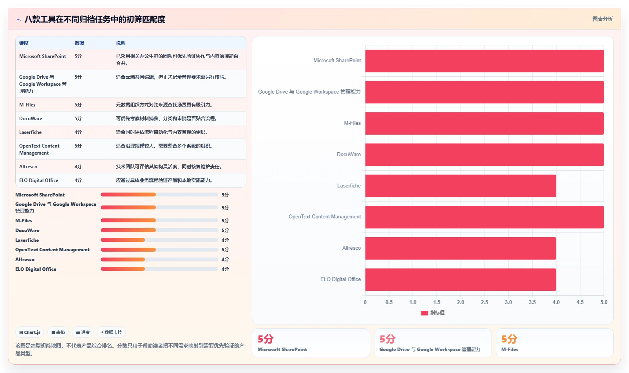Click the 图表分析 label in the header
The height and width of the screenshot is (373, 629).
click(602, 19)
